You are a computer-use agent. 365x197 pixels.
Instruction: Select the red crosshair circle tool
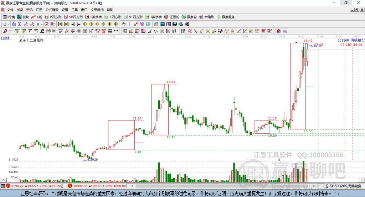coord(73,31)
